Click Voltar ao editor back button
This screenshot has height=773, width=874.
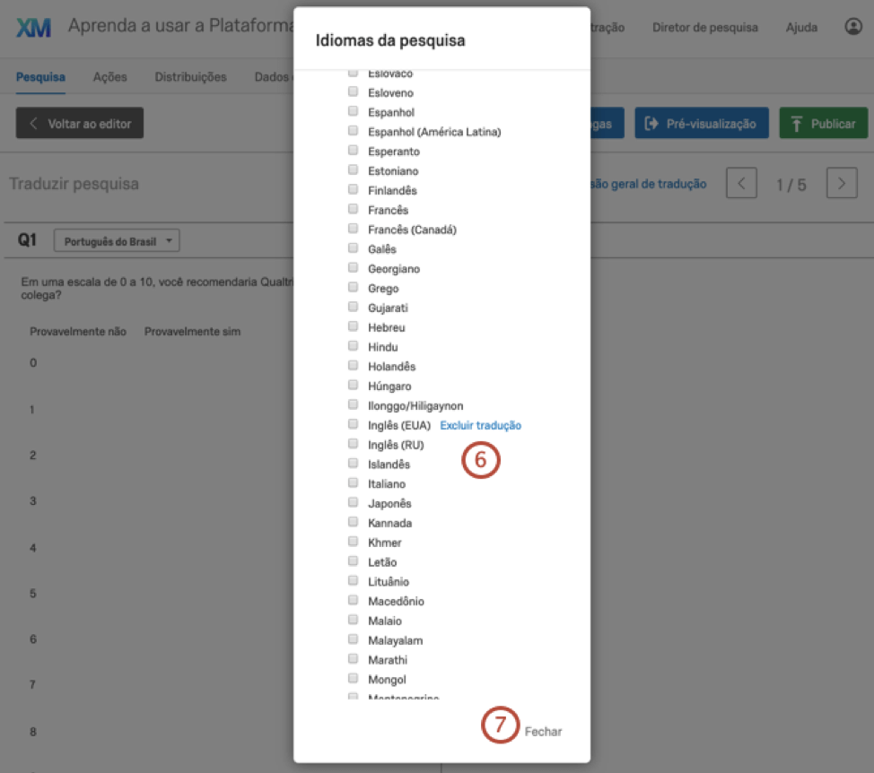pyautogui.click(x=80, y=124)
